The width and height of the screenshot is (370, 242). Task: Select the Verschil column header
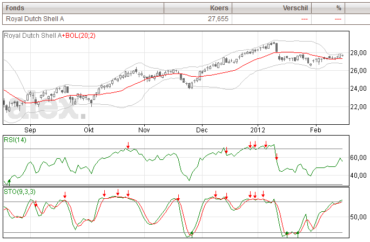(272, 8)
